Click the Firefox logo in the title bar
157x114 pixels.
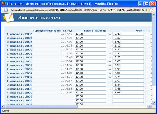(4, 3)
